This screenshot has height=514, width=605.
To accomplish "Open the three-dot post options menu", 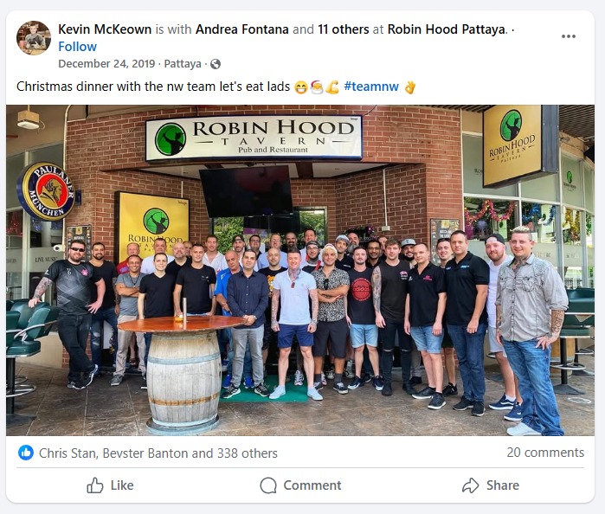I will (569, 36).
